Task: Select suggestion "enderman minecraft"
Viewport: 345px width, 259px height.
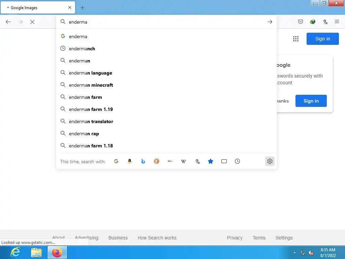Action: (166, 85)
